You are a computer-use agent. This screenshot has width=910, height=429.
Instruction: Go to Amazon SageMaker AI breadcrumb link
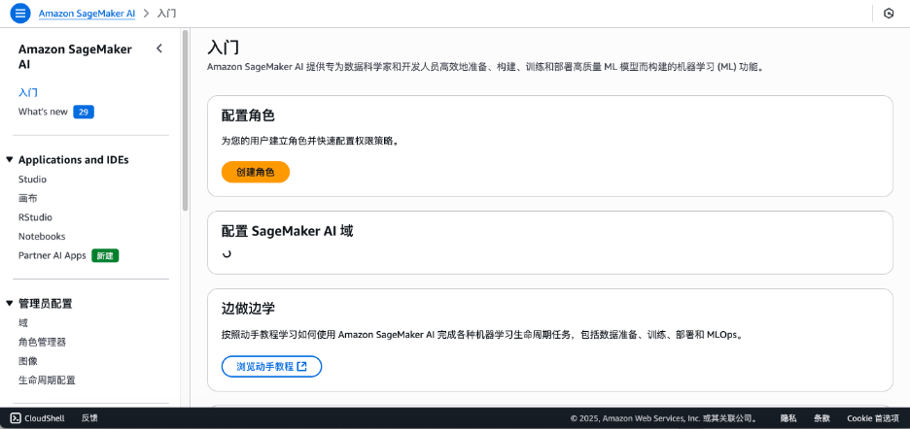(87, 14)
